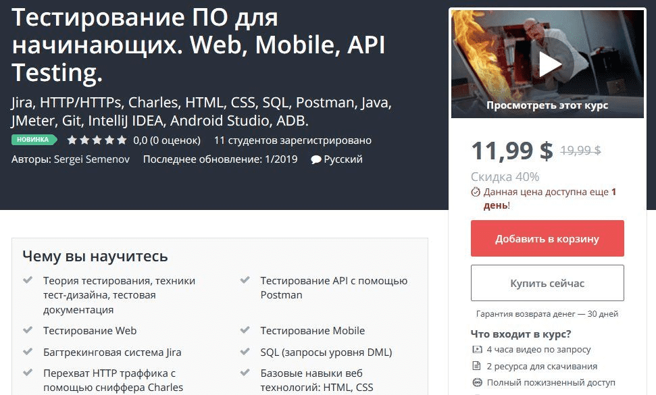
Task: Play the course preview video
Action: pos(549,64)
